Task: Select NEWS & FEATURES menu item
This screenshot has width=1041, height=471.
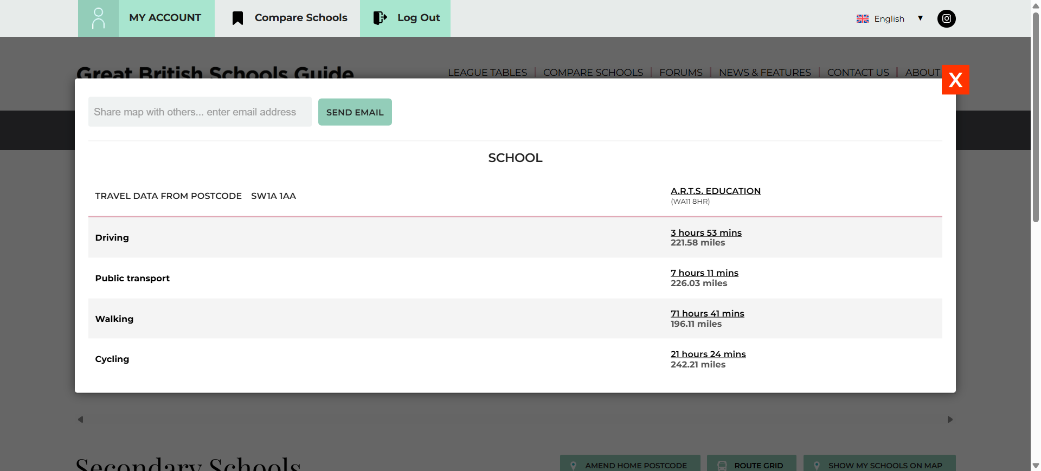Action: [765, 72]
